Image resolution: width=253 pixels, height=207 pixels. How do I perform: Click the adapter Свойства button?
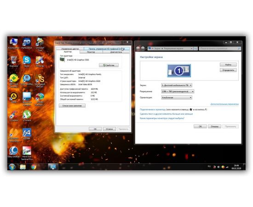click(109, 65)
